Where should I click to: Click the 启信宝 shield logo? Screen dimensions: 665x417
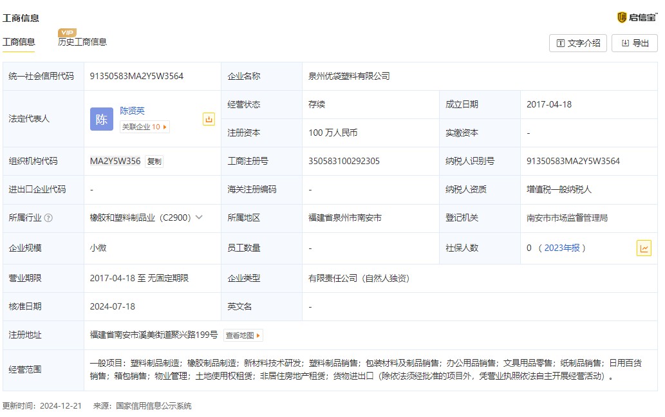tap(622, 17)
